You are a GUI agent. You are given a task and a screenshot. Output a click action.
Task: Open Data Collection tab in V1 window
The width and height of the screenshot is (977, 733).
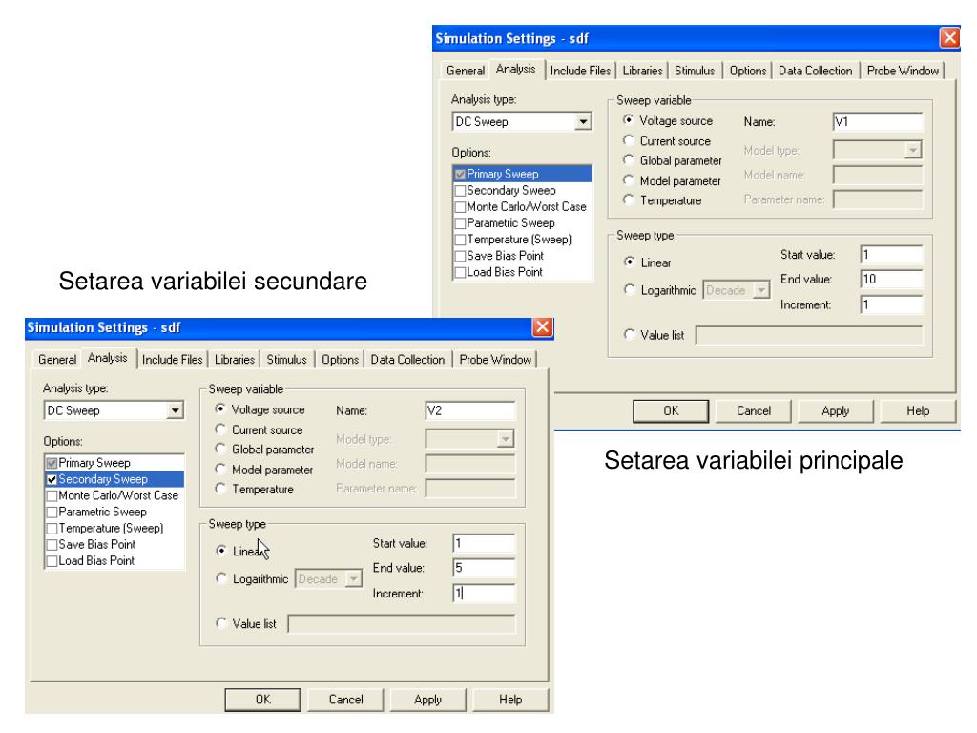click(815, 71)
